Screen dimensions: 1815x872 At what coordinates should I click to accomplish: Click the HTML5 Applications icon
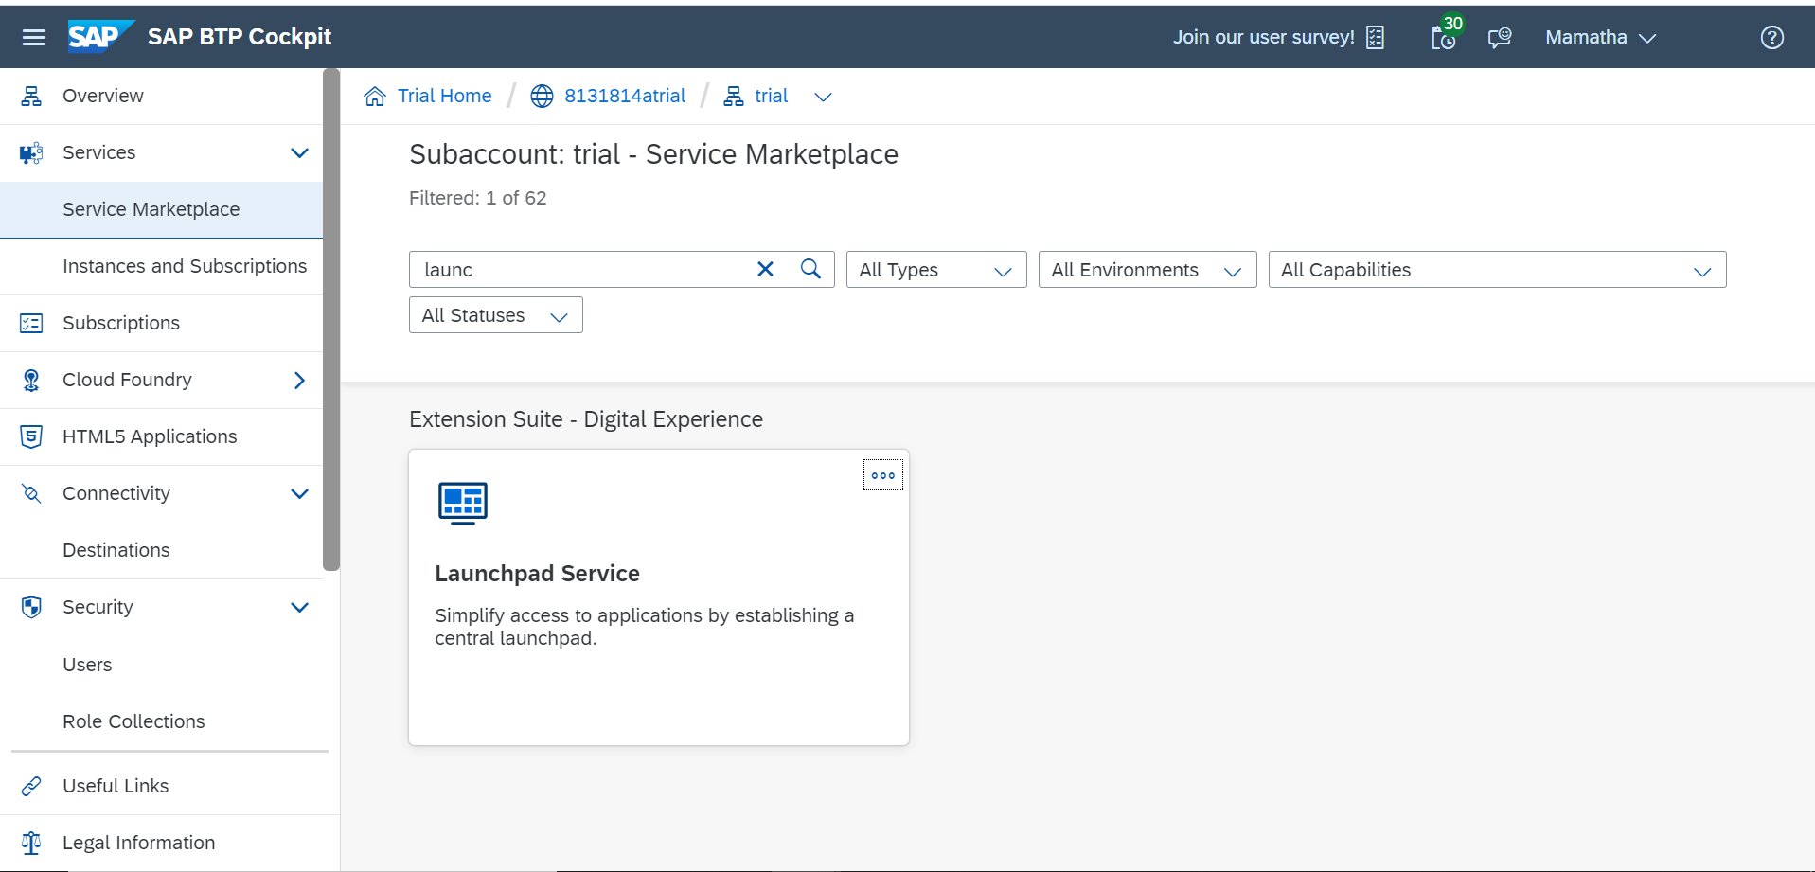pyautogui.click(x=31, y=436)
